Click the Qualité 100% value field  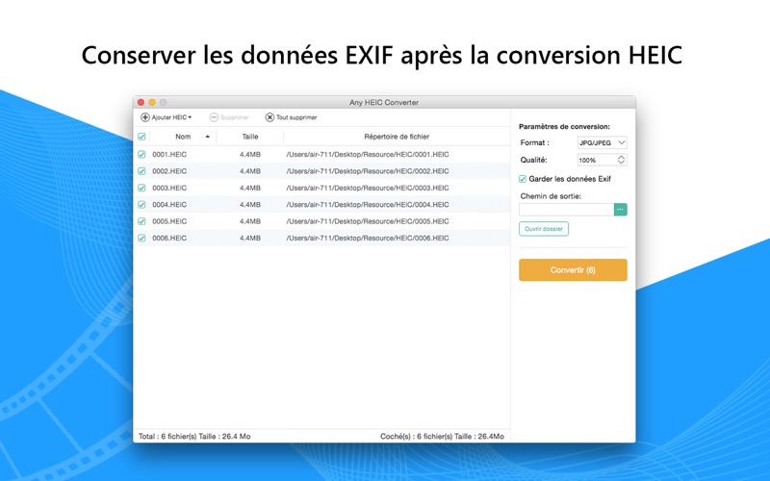click(596, 160)
